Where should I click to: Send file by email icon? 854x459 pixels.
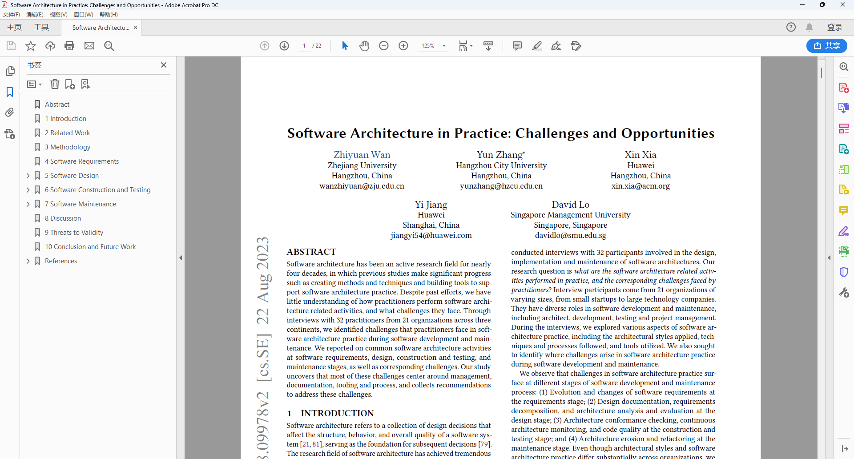(x=89, y=46)
